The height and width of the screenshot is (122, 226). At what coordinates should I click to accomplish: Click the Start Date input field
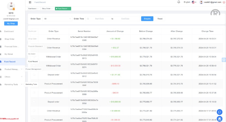tap(99, 19)
